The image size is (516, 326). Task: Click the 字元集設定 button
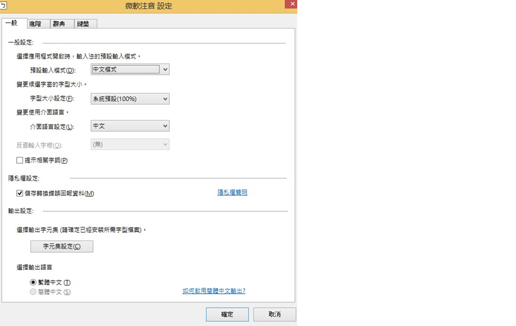(x=62, y=246)
